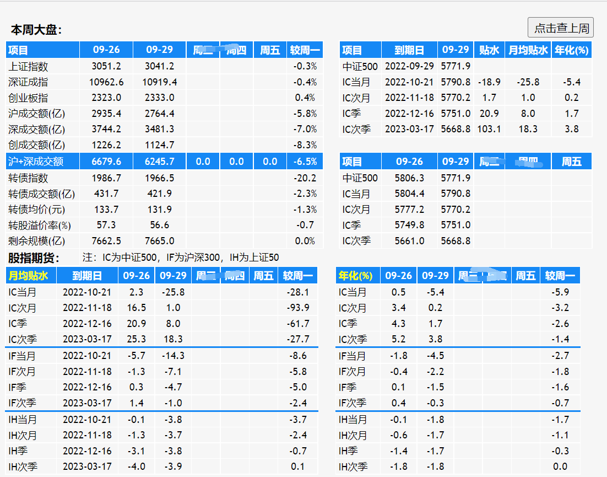The width and height of the screenshot is (607, 477).
Task: Click the -3.2 annualized change for IC次月
Action: click(x=560, y=308)
